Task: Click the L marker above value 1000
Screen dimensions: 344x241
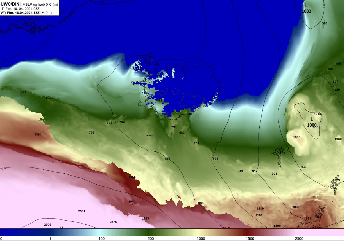Action: pyautogui.click(x=312, y=119)
